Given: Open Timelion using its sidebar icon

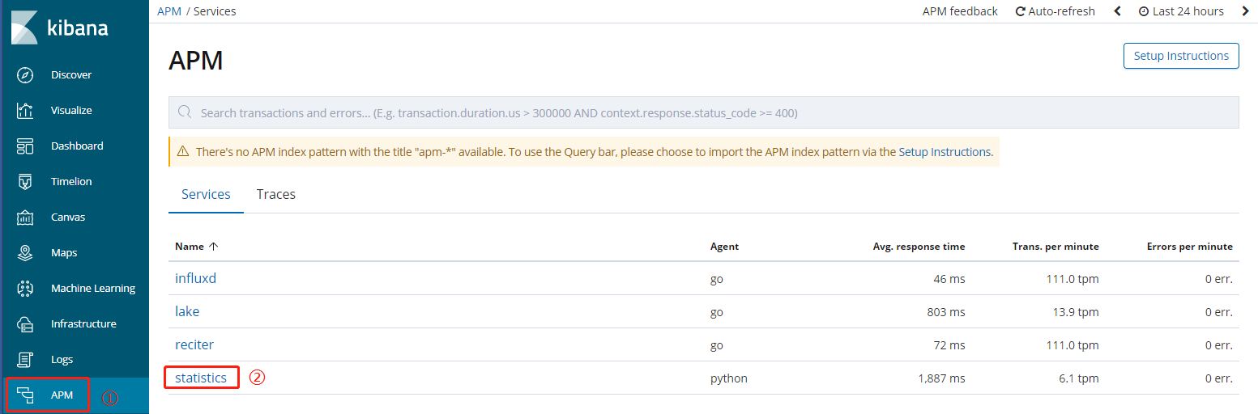Looking at the screenshot, I should [x=25, y=182].
